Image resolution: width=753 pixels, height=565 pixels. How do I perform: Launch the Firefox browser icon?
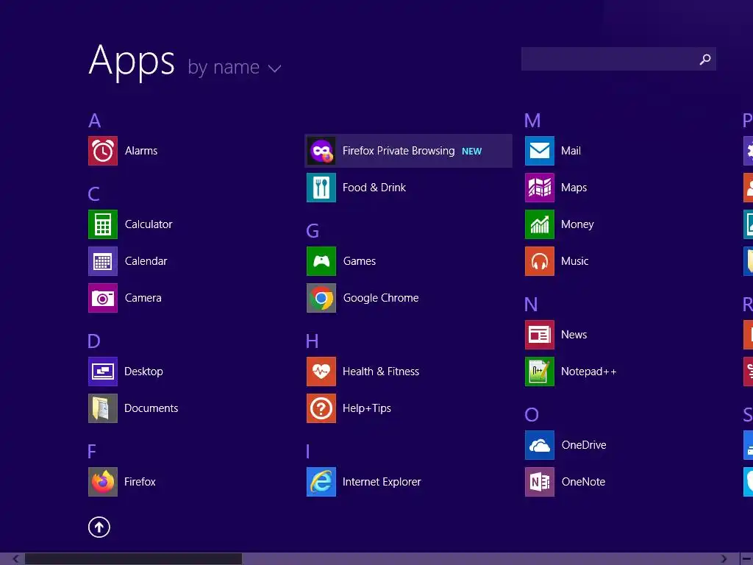click(x=103, y=482)
